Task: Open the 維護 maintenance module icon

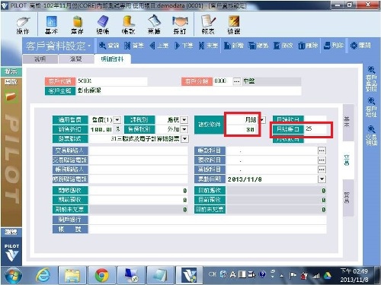Action: click(x=234, y=25)
